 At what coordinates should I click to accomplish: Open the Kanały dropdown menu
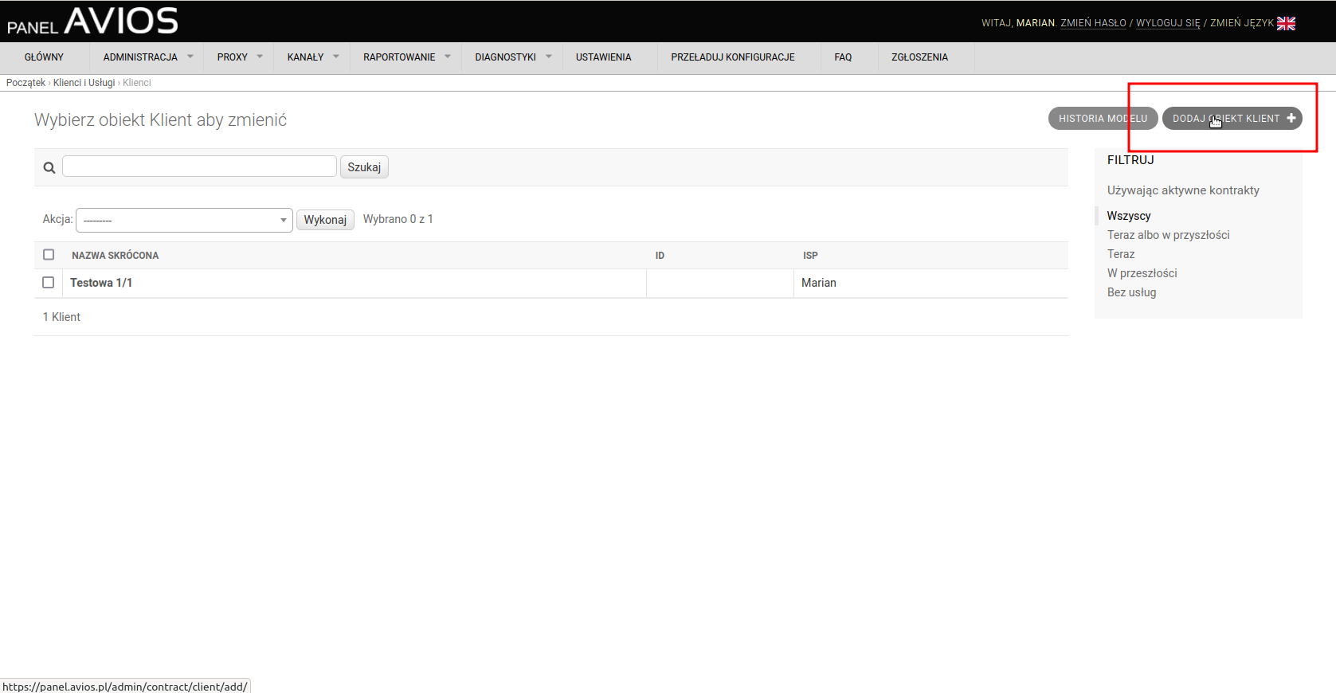coord(311,57)
